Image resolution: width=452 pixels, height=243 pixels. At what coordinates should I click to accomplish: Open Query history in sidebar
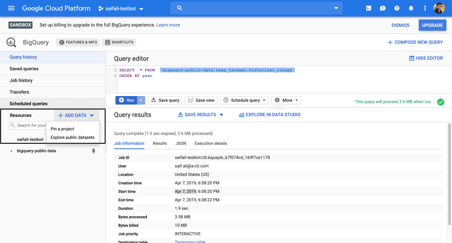coord(52,57)
